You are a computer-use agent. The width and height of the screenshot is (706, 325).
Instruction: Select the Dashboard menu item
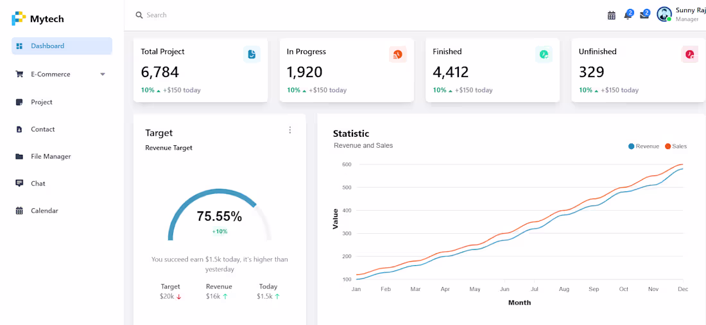(62, 46)
